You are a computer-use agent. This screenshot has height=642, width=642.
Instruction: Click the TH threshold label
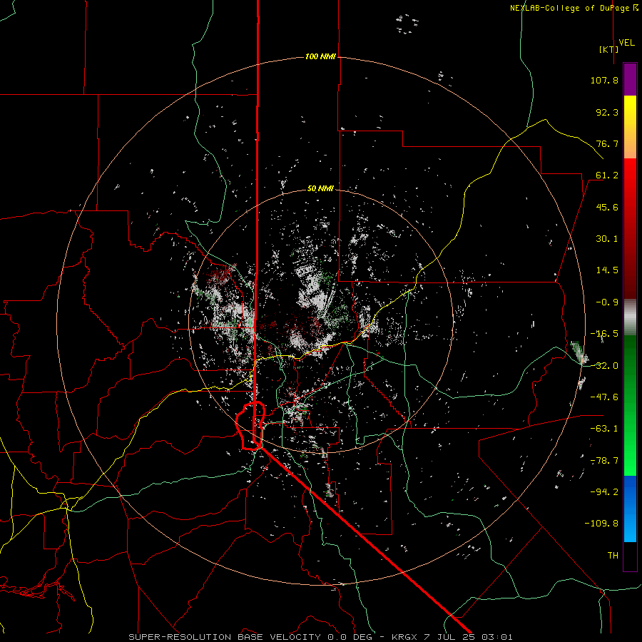tap(613, 556)
